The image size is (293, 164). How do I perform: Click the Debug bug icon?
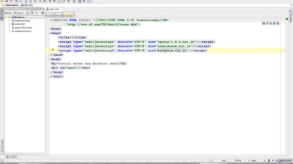click(x=69, y=1)
